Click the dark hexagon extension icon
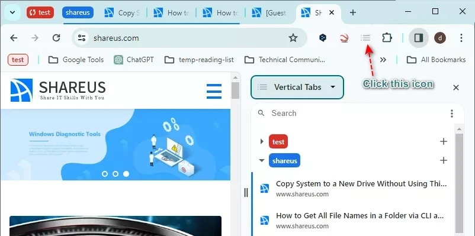Image resolution: width=475 pixels, height=236 pixels. pos(323,38)
